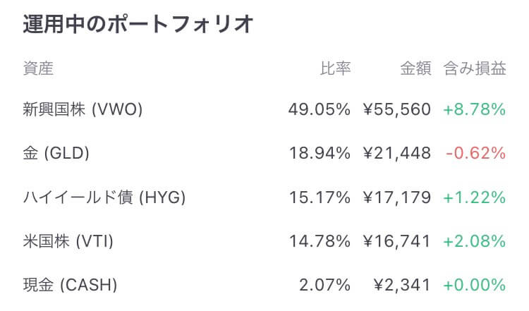Open the 新興国株 (VWO) asset row
529x311 pixels.
(264, 109)
